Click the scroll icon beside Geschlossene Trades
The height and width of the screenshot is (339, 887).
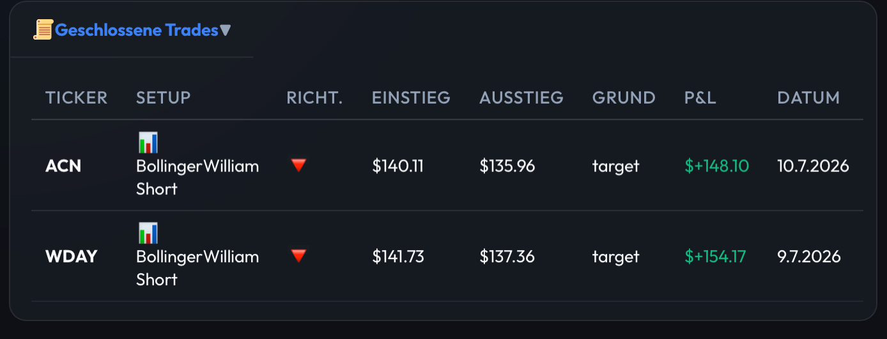pos(43,29)
